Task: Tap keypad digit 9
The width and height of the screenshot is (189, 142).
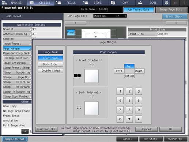Action: click(x=139, y=110)
